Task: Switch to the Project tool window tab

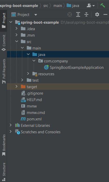Action: [4, 20]
